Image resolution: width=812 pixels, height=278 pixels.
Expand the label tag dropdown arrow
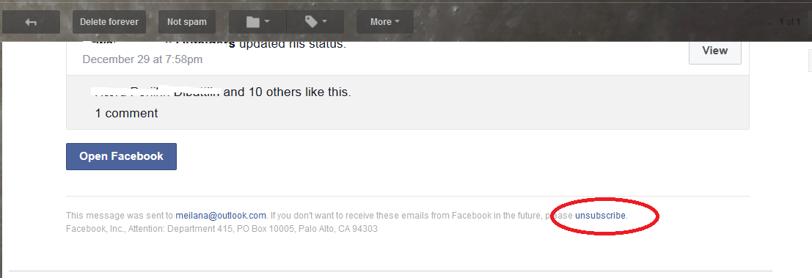tap(325, 22)
